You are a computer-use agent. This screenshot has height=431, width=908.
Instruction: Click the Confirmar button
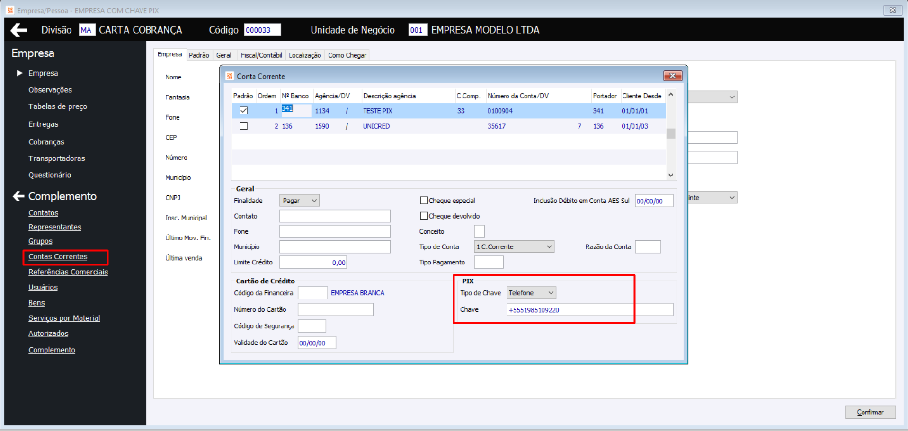870,412
